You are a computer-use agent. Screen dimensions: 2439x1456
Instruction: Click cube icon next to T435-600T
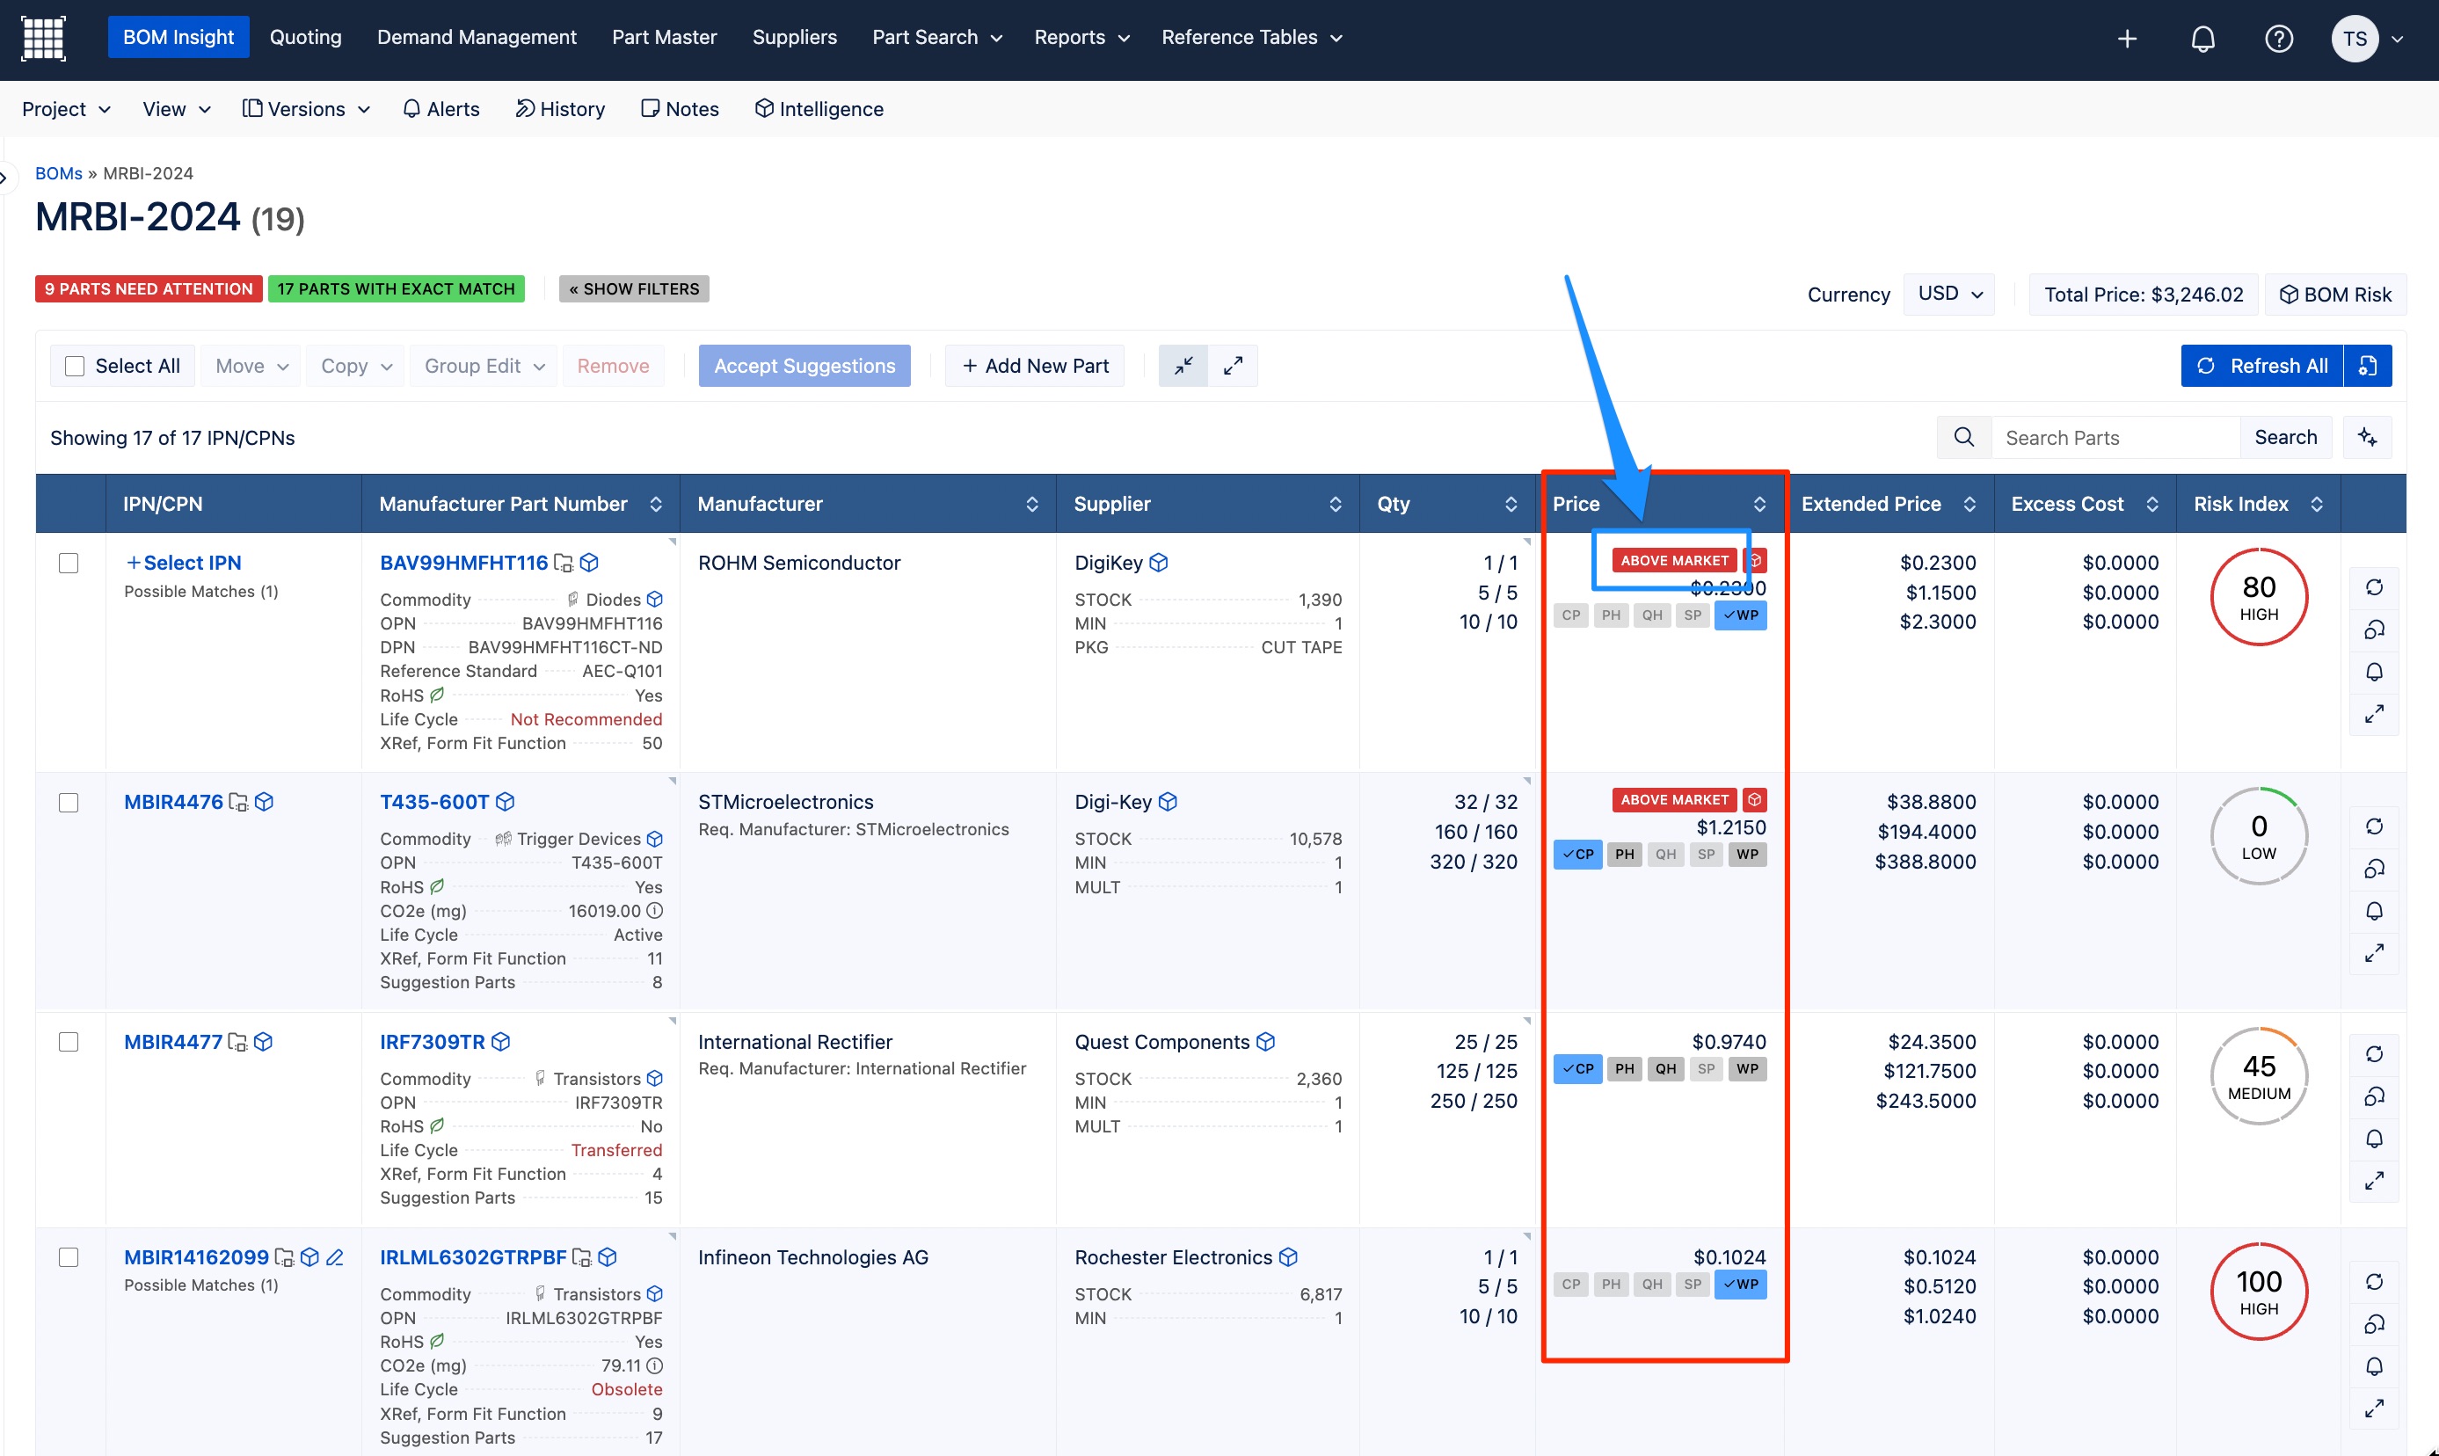tap(506, 803)
